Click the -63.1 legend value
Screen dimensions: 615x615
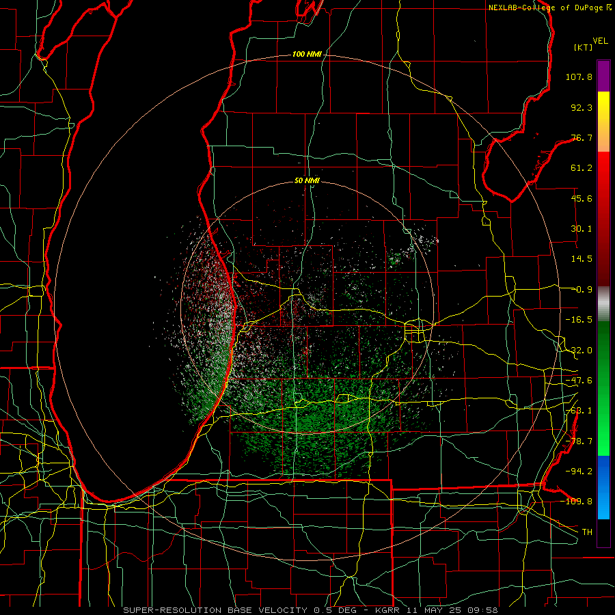coord(579,411)
